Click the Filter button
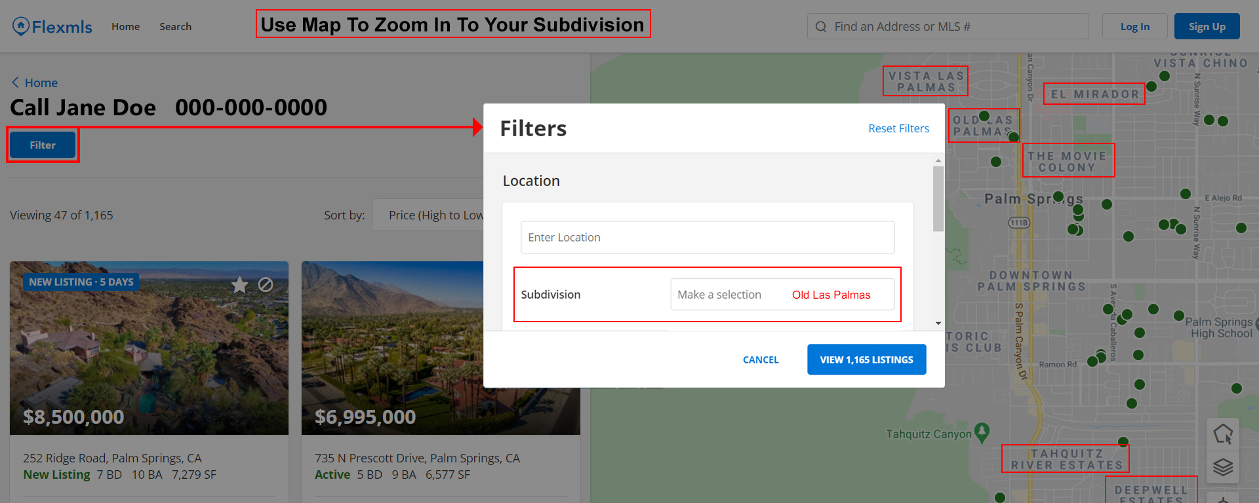The width and height of the screenshot is (1259, 503). 43,145
